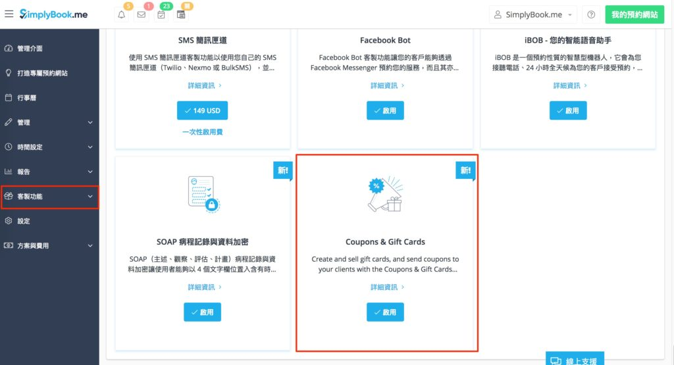This screenshot has width=674, height=365.
Task: Click the user profile icon in header
Action: (x=498, y=14)
